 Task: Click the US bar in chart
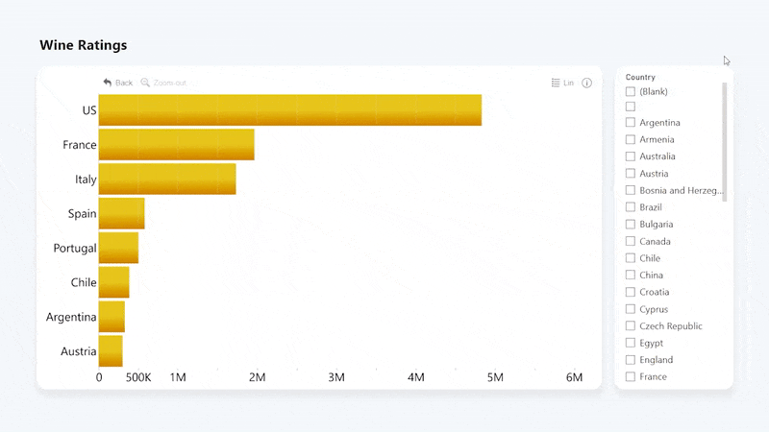[x=289, y=110]
